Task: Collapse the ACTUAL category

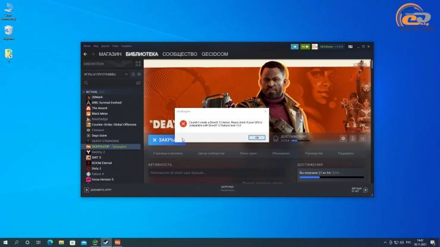Action: (84, 92)
